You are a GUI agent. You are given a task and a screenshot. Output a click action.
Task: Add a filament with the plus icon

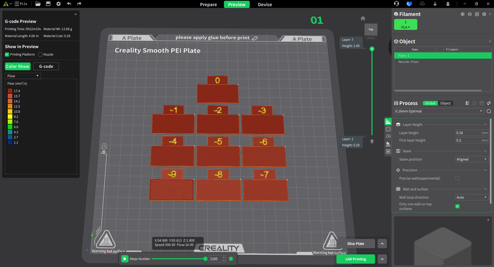[462, 14]
